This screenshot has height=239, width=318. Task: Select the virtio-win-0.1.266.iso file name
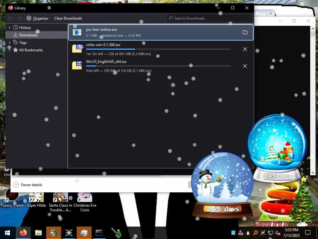pyautogui.click(x=103, y=45)
